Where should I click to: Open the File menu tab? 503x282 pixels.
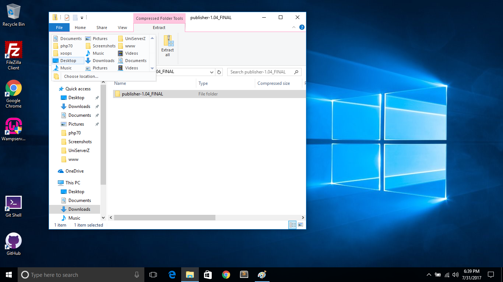click(59, 28)
